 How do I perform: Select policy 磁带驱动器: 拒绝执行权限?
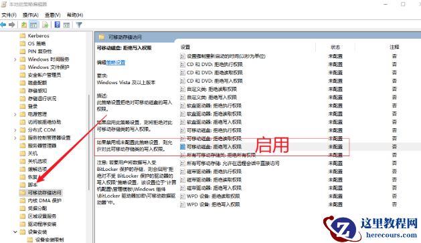pos(214,172)
